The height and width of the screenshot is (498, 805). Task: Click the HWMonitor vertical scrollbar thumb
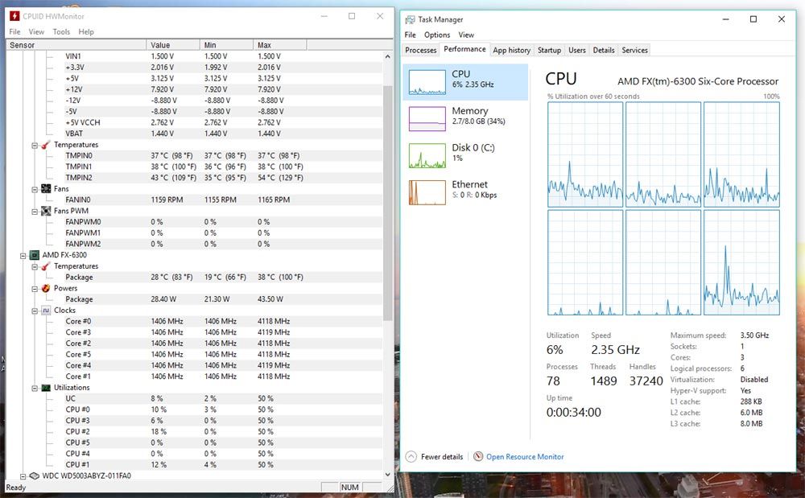point(388,203)
